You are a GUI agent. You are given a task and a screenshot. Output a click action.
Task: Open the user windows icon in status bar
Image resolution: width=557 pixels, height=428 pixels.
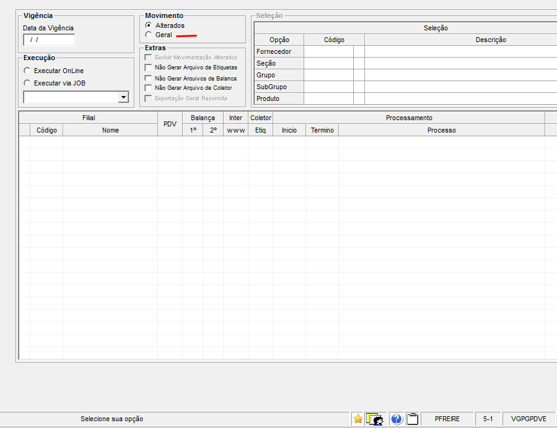[375, 419]
